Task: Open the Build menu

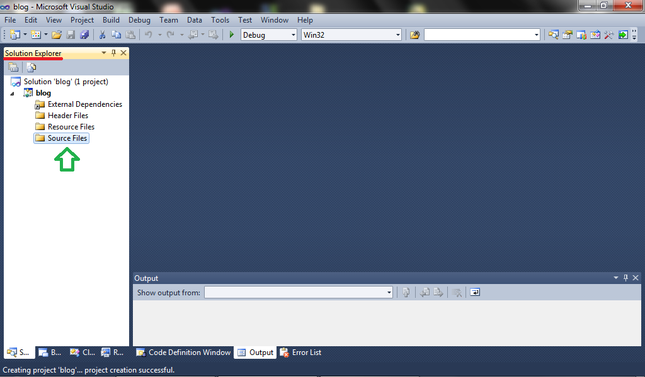Action: pos(111,19)
